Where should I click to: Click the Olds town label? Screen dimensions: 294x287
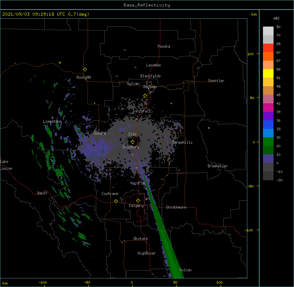tap(132, 134)
